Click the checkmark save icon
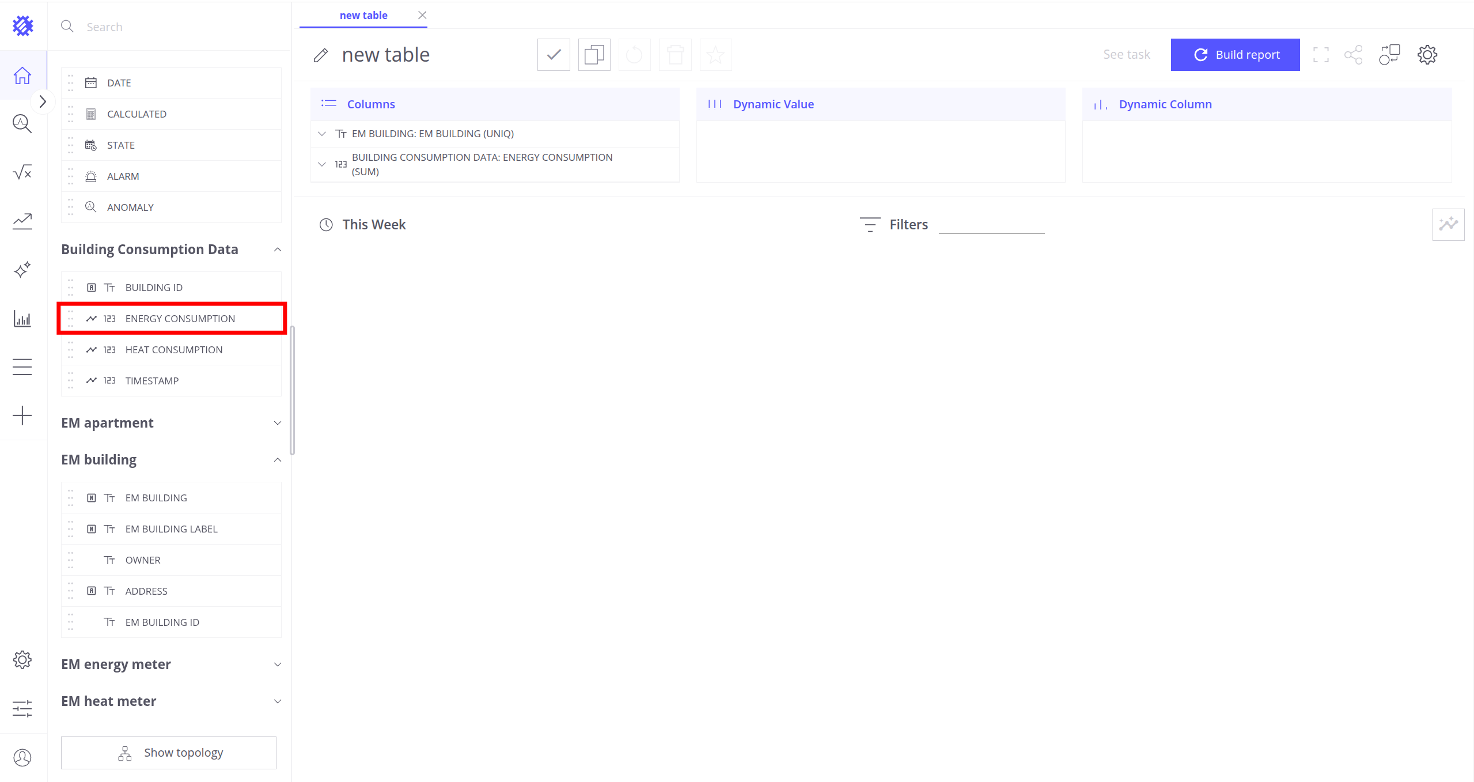The height and width of the screenshot is (782, 1474). [554, 55]
